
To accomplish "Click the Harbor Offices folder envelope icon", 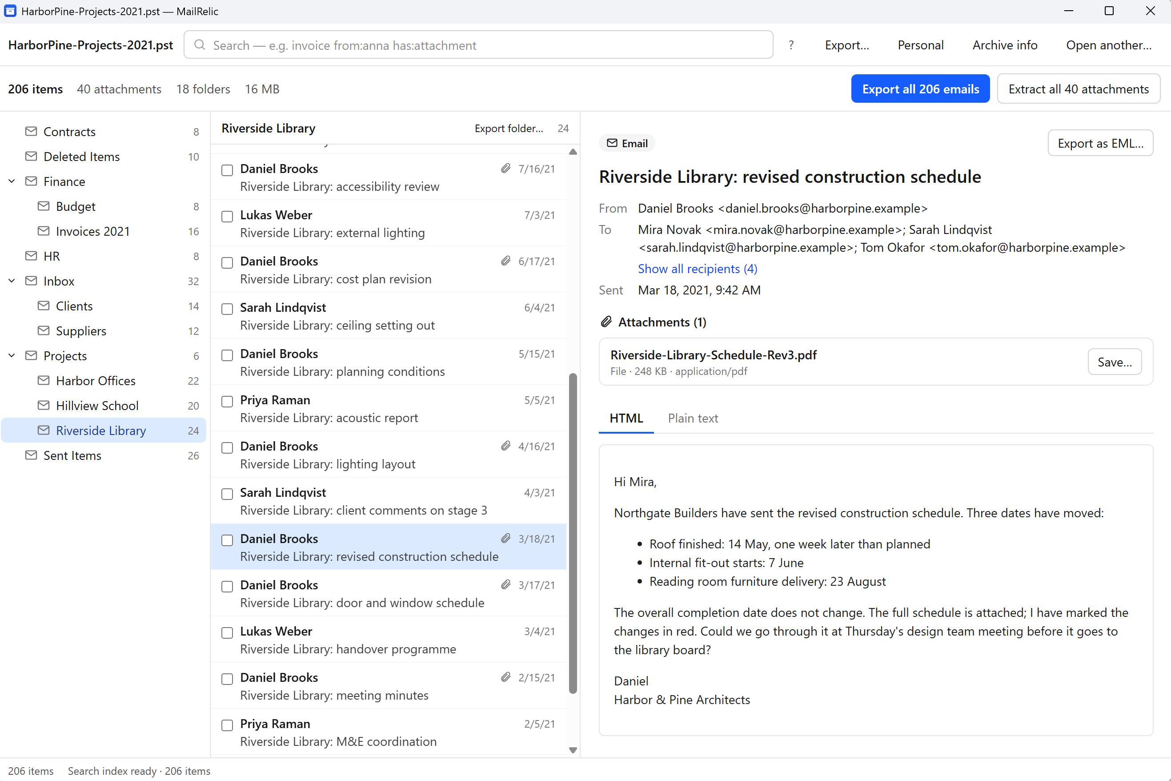I will (43, 380).
